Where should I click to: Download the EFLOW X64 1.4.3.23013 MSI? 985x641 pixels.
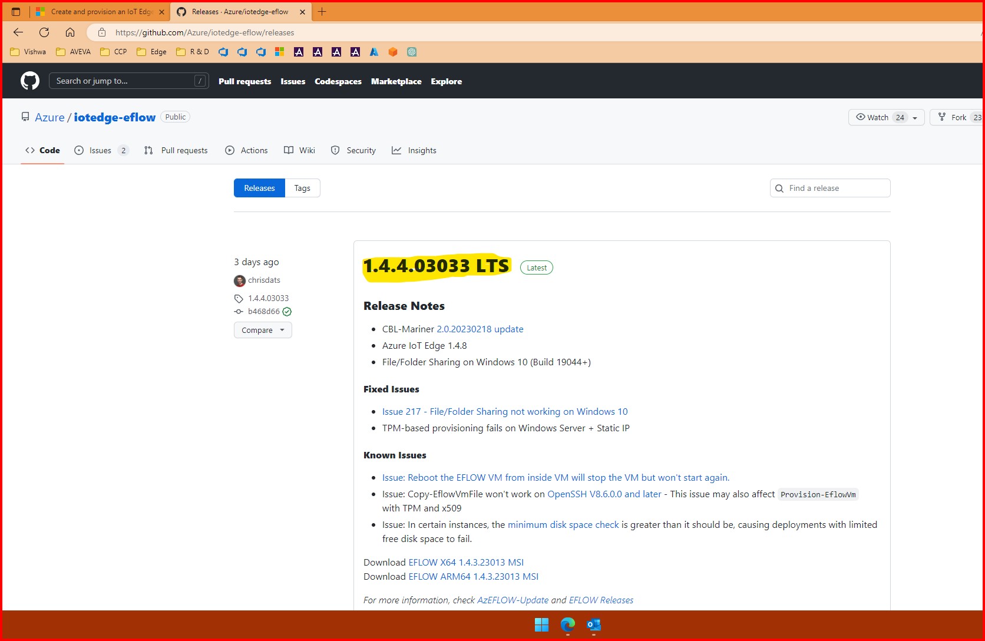point(466,562)
